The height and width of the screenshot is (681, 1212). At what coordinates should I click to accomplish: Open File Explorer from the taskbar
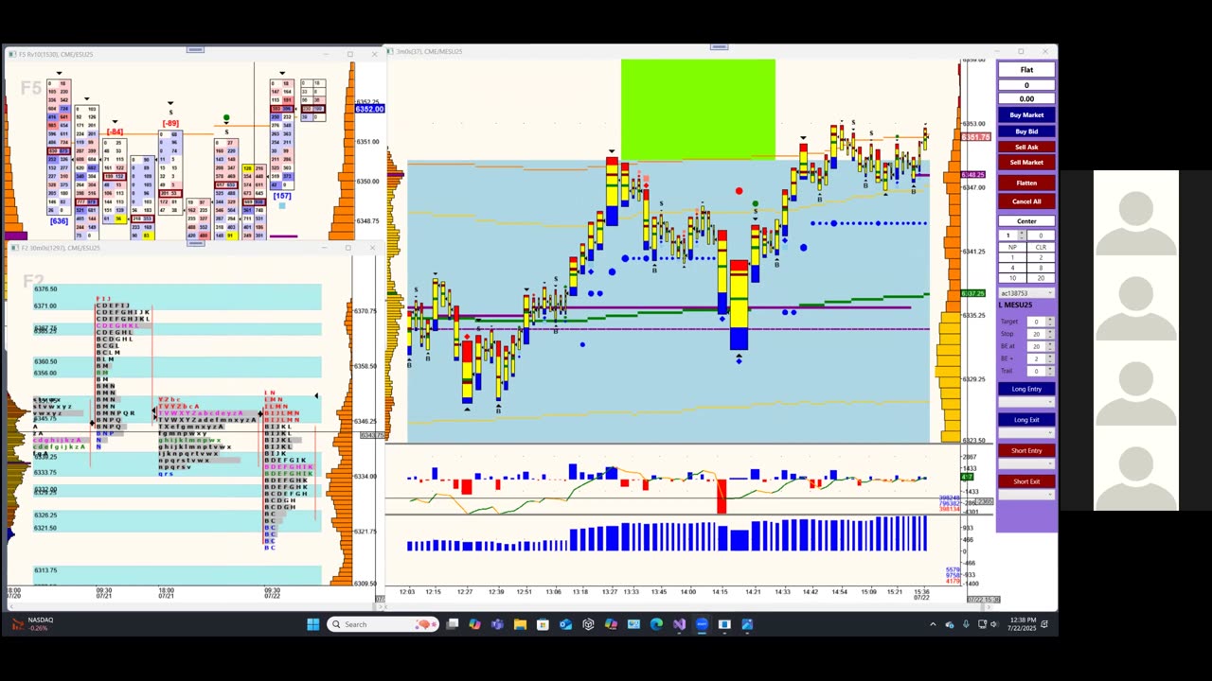(x=520, y=624)
